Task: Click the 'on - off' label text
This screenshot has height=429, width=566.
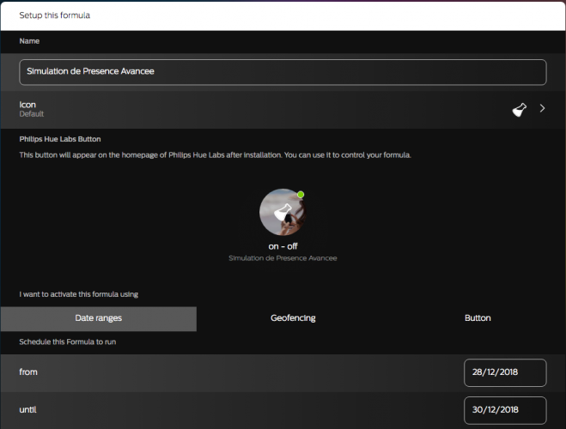Action: click(283, 246)
